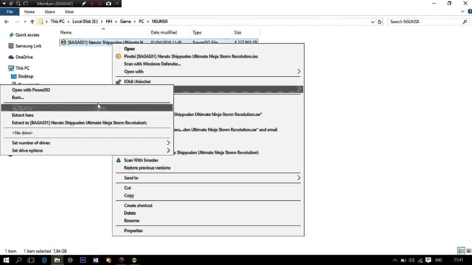Click the Up one level arrow
Image resolution: width=472 pixels, height=265 pixels.
[x=32, y=22]
